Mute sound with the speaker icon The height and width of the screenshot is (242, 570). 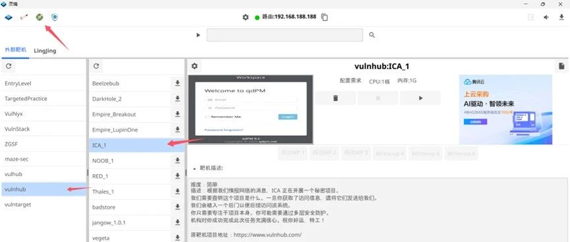pyautogui.click(x=546, y=17)
